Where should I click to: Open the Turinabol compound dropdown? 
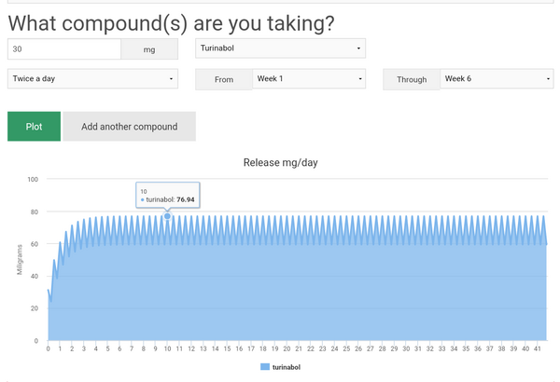click(280, 48)
